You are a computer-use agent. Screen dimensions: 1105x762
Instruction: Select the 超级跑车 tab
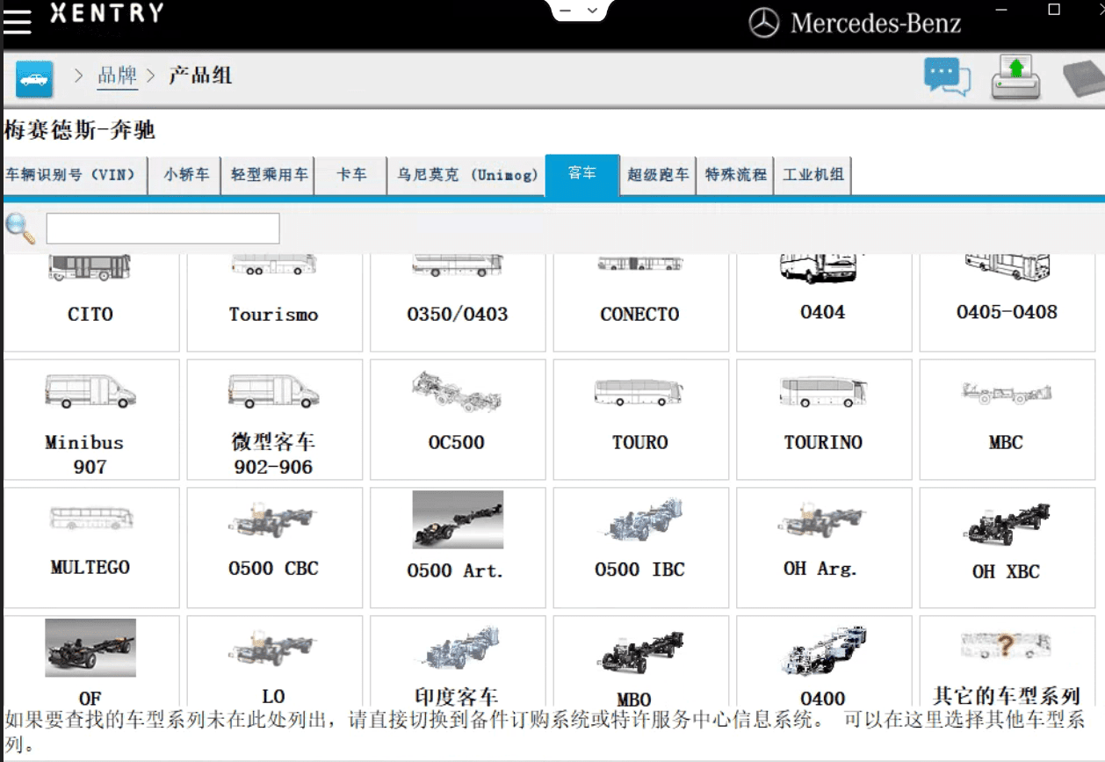coord(657,175)
